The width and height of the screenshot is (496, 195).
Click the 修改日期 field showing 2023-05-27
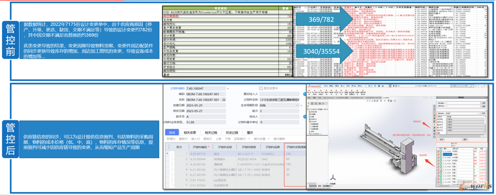coord(206,111)
